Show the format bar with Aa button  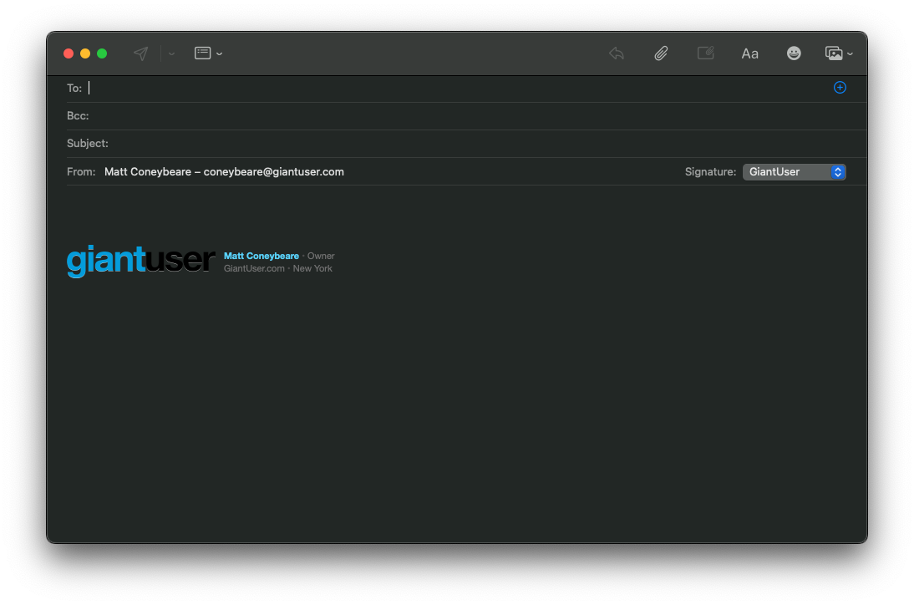(x=749, y=53)
